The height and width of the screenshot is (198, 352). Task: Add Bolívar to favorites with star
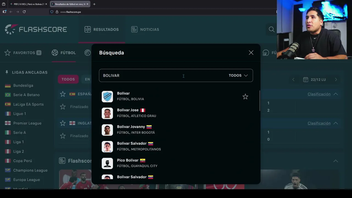click(x=245, y=97)
